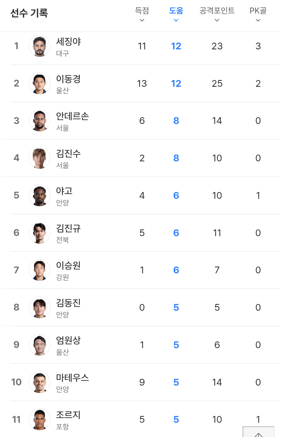
Task: Tap 안데르손's profile picture
Action: 40,121
